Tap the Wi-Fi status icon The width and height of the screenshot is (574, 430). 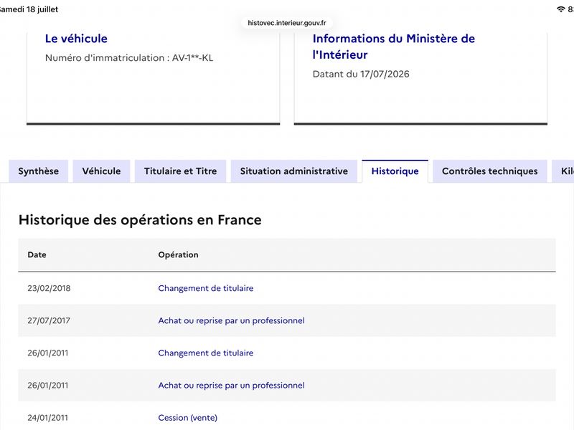tap(560, 9)
